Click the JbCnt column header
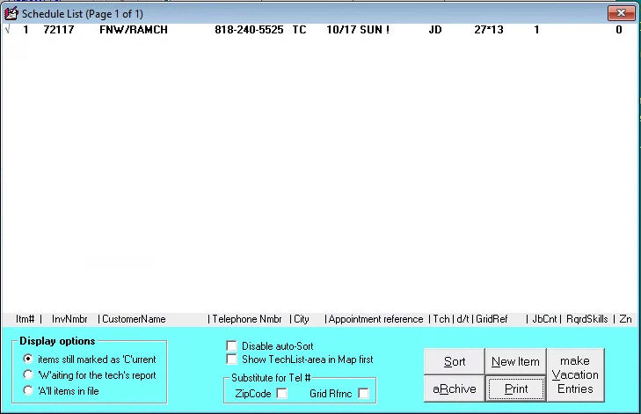Viewport: 641px width, 414px height. click(544, 319)
